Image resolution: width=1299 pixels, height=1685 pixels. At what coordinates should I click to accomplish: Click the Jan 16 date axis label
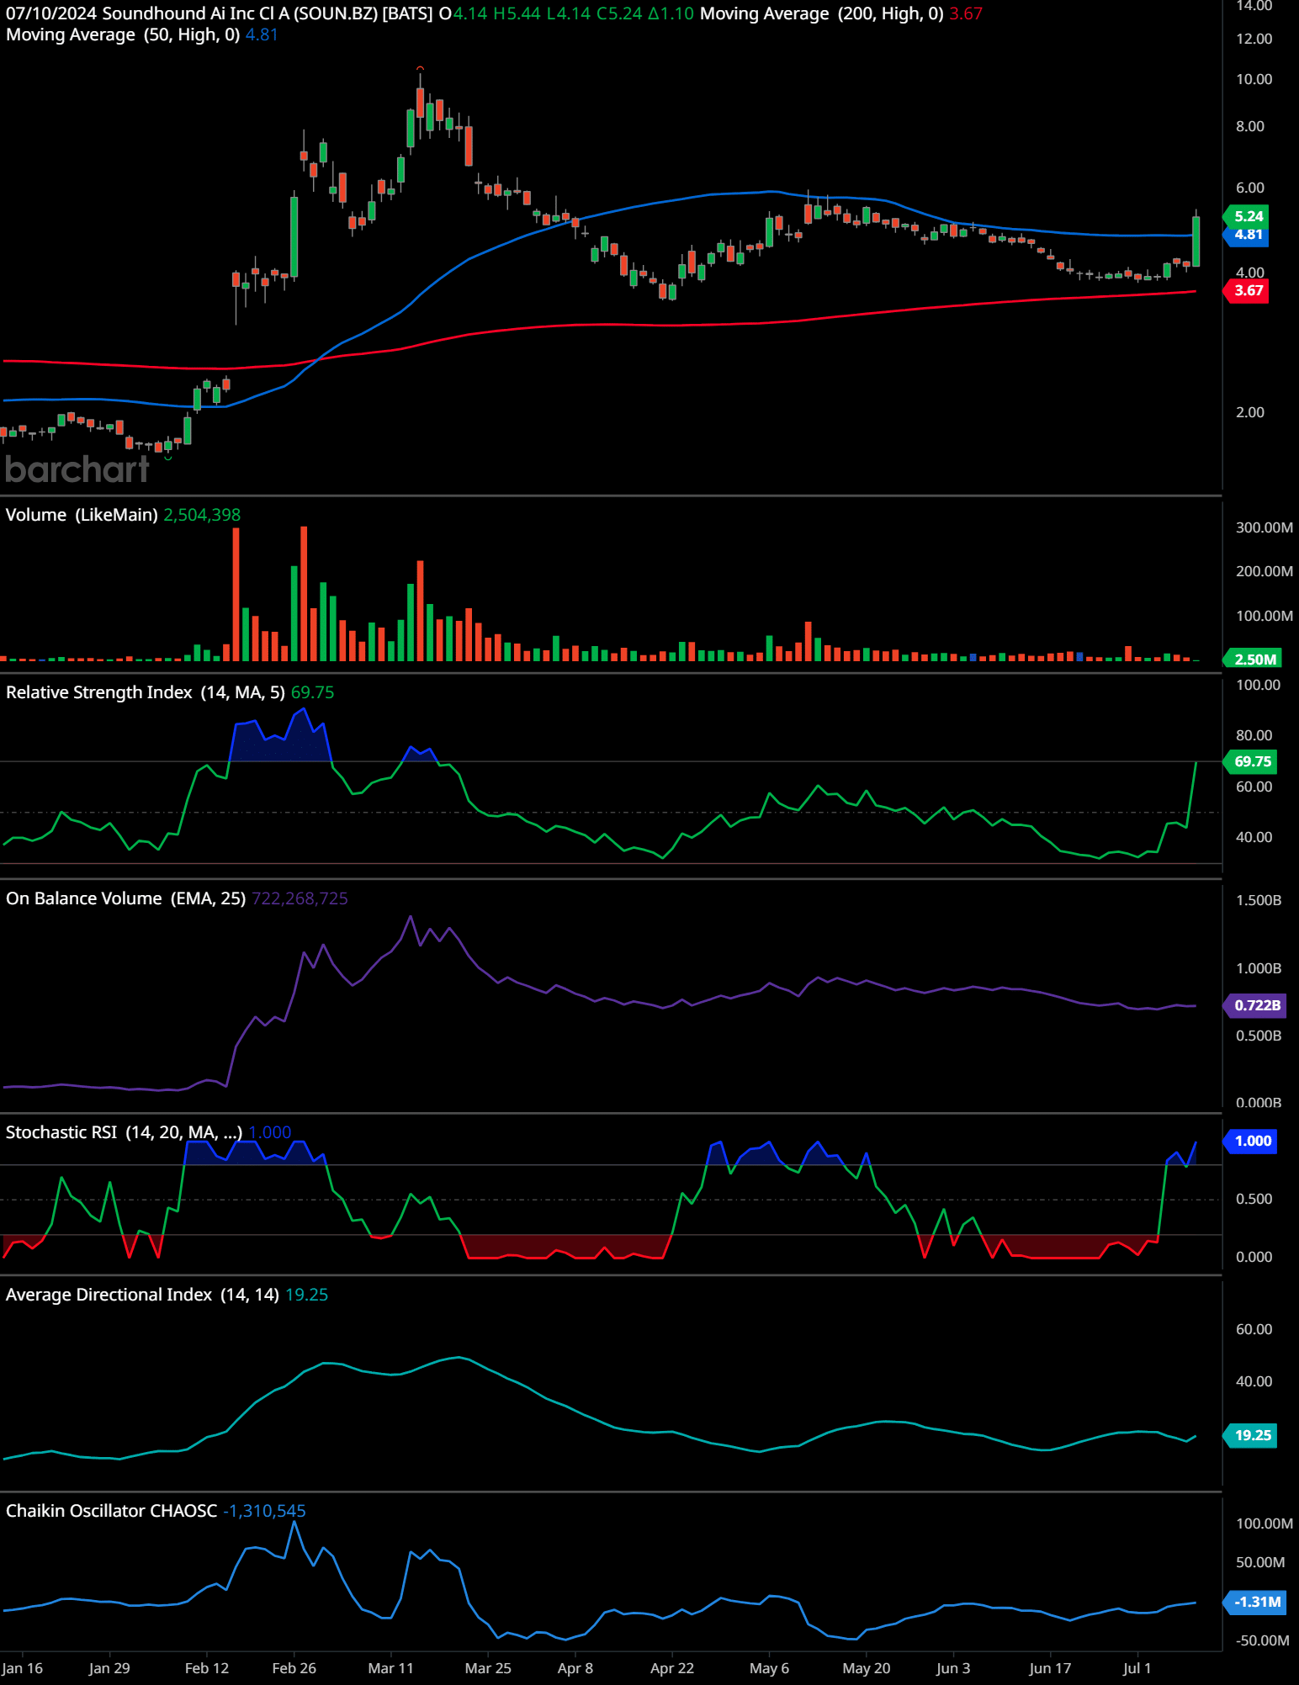pos(22,1668)
